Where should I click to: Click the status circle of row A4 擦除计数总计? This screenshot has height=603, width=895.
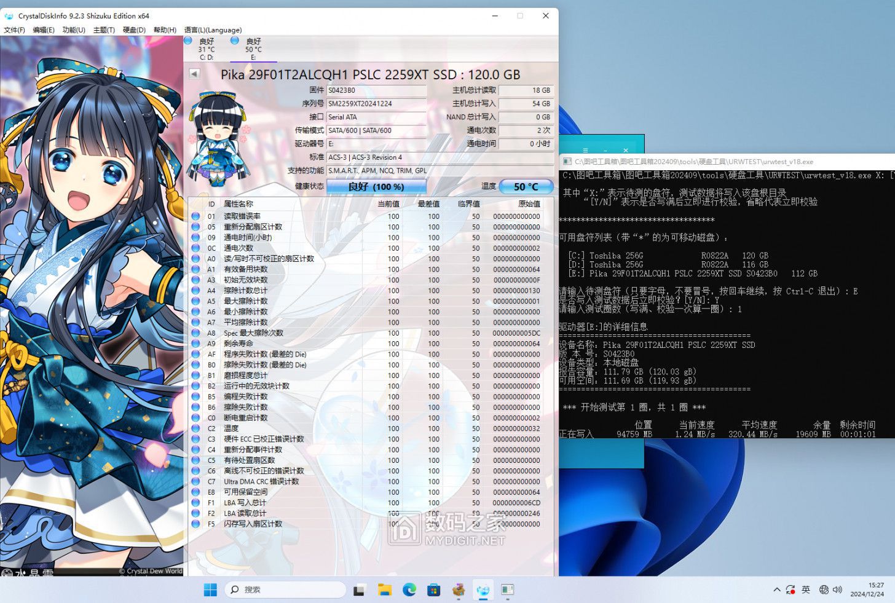pos(195,291)
